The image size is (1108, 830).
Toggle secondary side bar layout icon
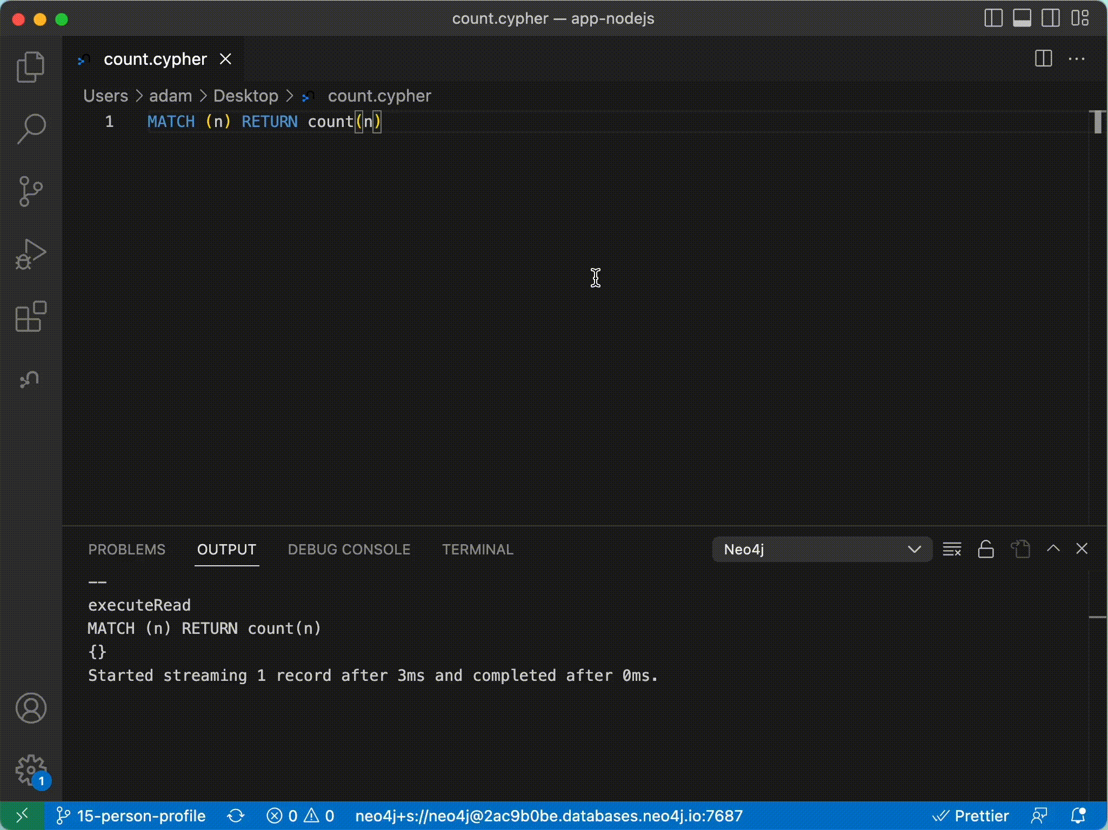pyautogui.click(x=1051, y=18)
